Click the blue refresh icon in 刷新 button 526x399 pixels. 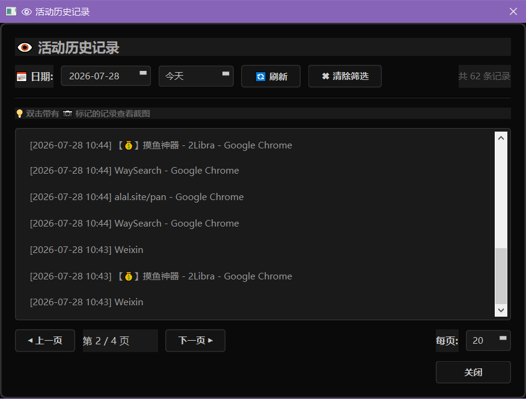coord(261,77)
